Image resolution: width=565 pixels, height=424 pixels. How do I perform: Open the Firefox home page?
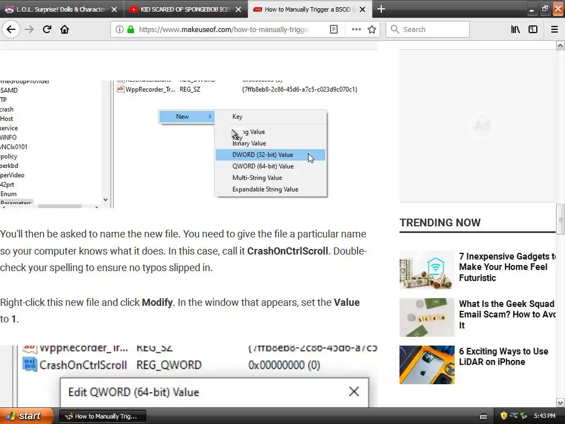click(x=65, y=29)
